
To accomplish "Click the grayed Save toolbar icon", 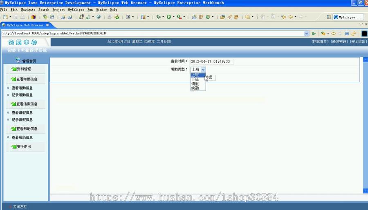I will point(16,17).
